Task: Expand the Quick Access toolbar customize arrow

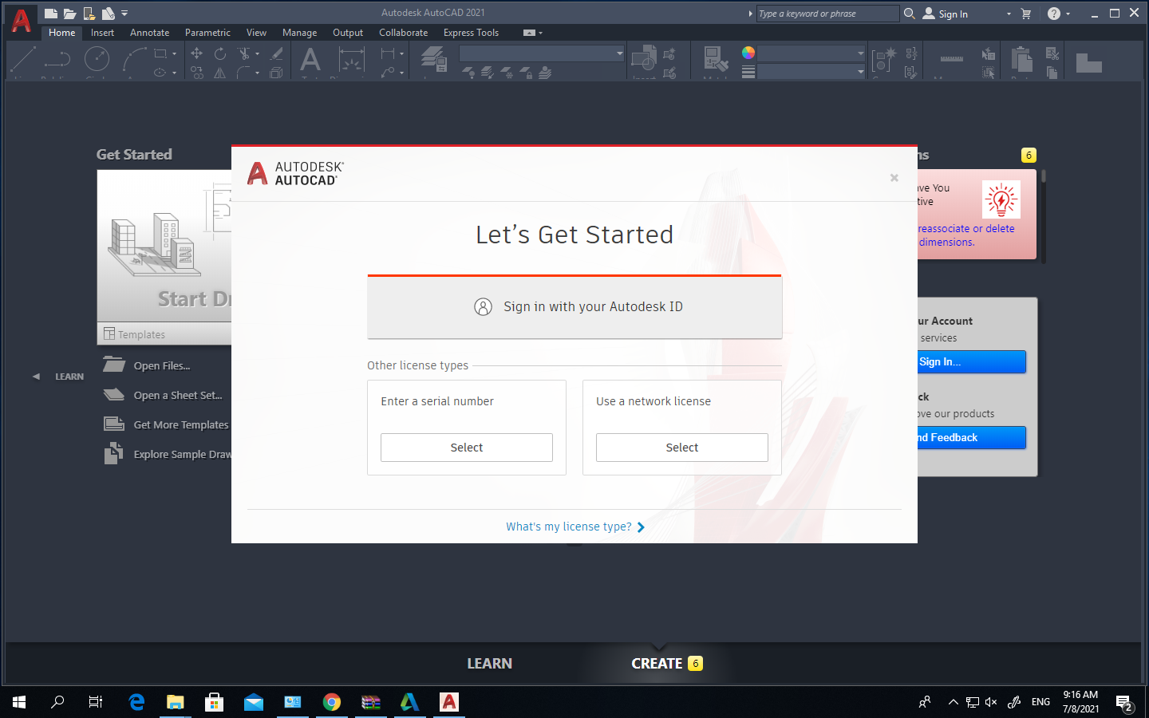Action: coord(124,14)
